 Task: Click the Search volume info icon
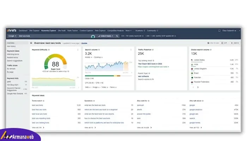(99, 50)
